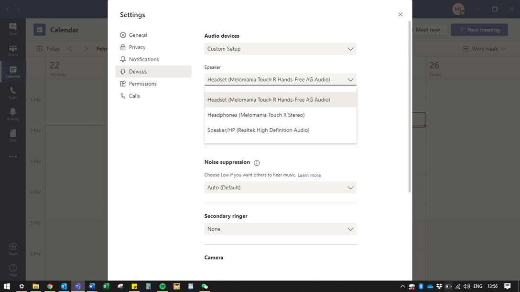Click the Settings dialog vertical scrollbar

click(410, 105)
